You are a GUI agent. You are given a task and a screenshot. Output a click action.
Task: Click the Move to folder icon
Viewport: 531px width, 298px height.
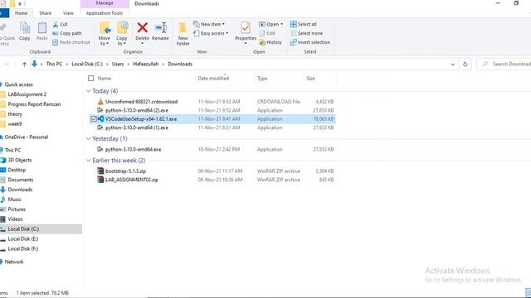click(105, 27)
